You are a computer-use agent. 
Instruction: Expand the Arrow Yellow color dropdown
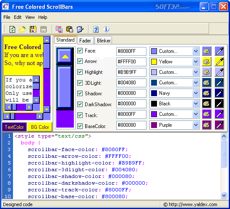[196, 62]
